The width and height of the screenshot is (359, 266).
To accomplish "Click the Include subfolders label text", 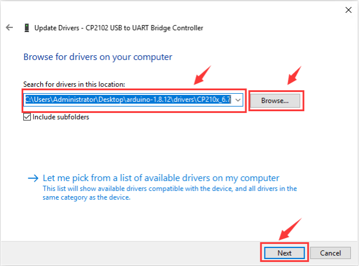I will [x=61, y=117].
